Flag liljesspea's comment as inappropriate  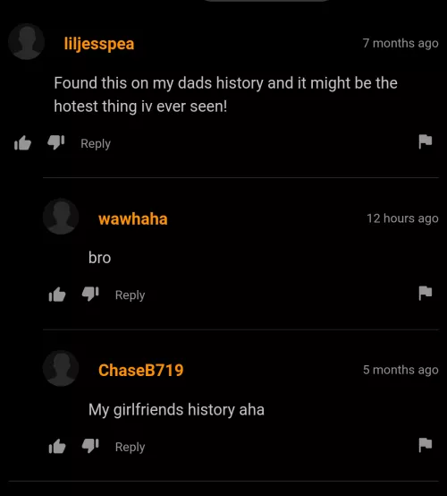pyautogui.click(x=426, y=141)
